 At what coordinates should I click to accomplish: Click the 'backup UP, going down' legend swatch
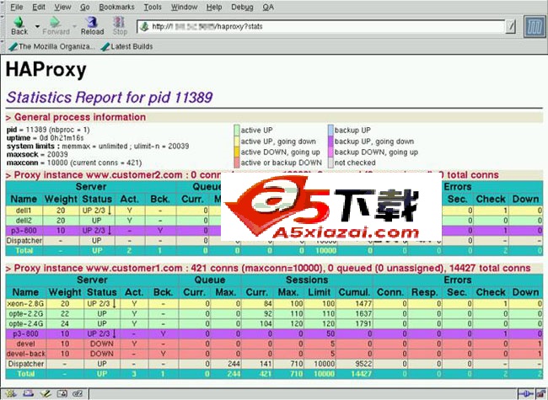tap(330, 141)
